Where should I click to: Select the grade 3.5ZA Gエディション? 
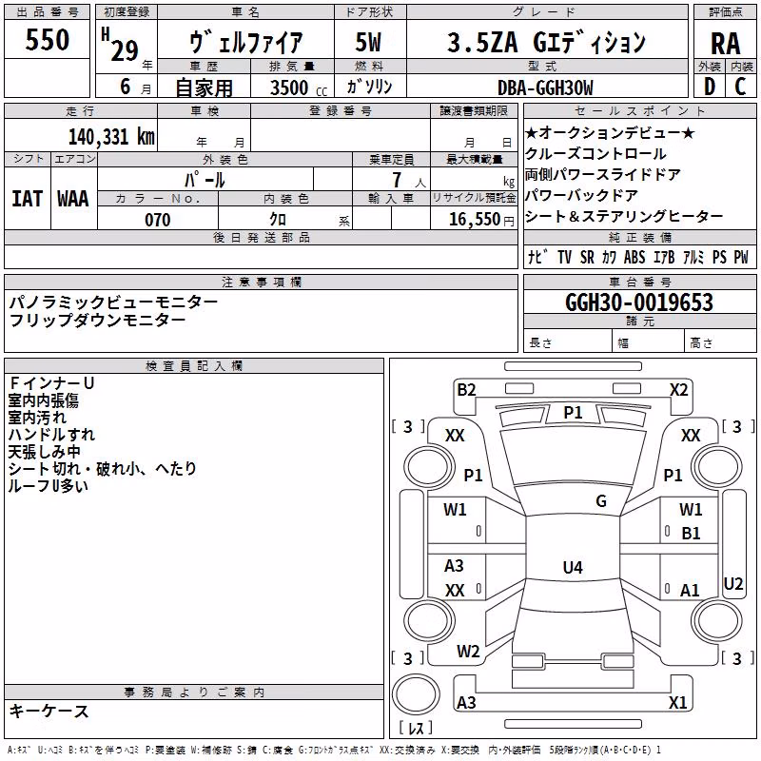pos(546,42)
